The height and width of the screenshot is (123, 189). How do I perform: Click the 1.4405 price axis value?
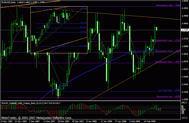185,84
